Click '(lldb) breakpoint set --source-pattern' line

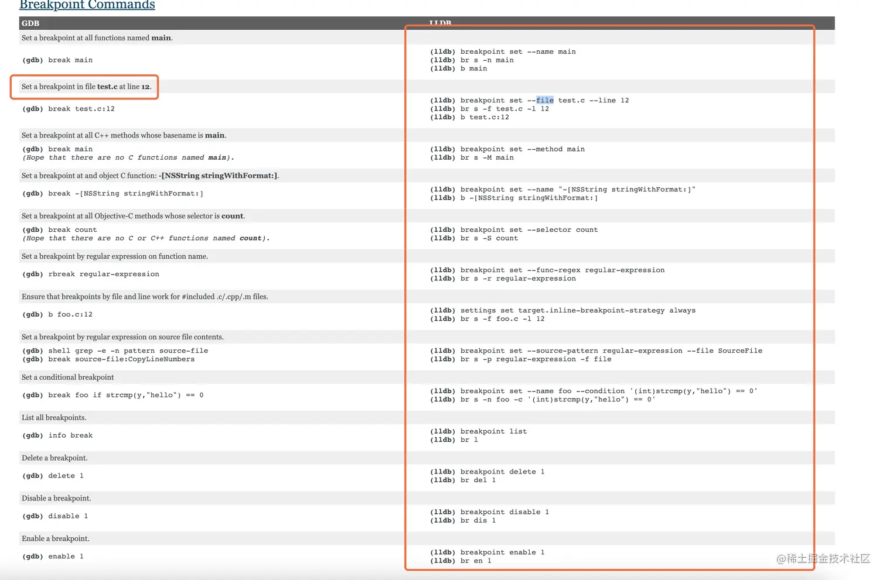pyautogui.click(x=596, y=351)
